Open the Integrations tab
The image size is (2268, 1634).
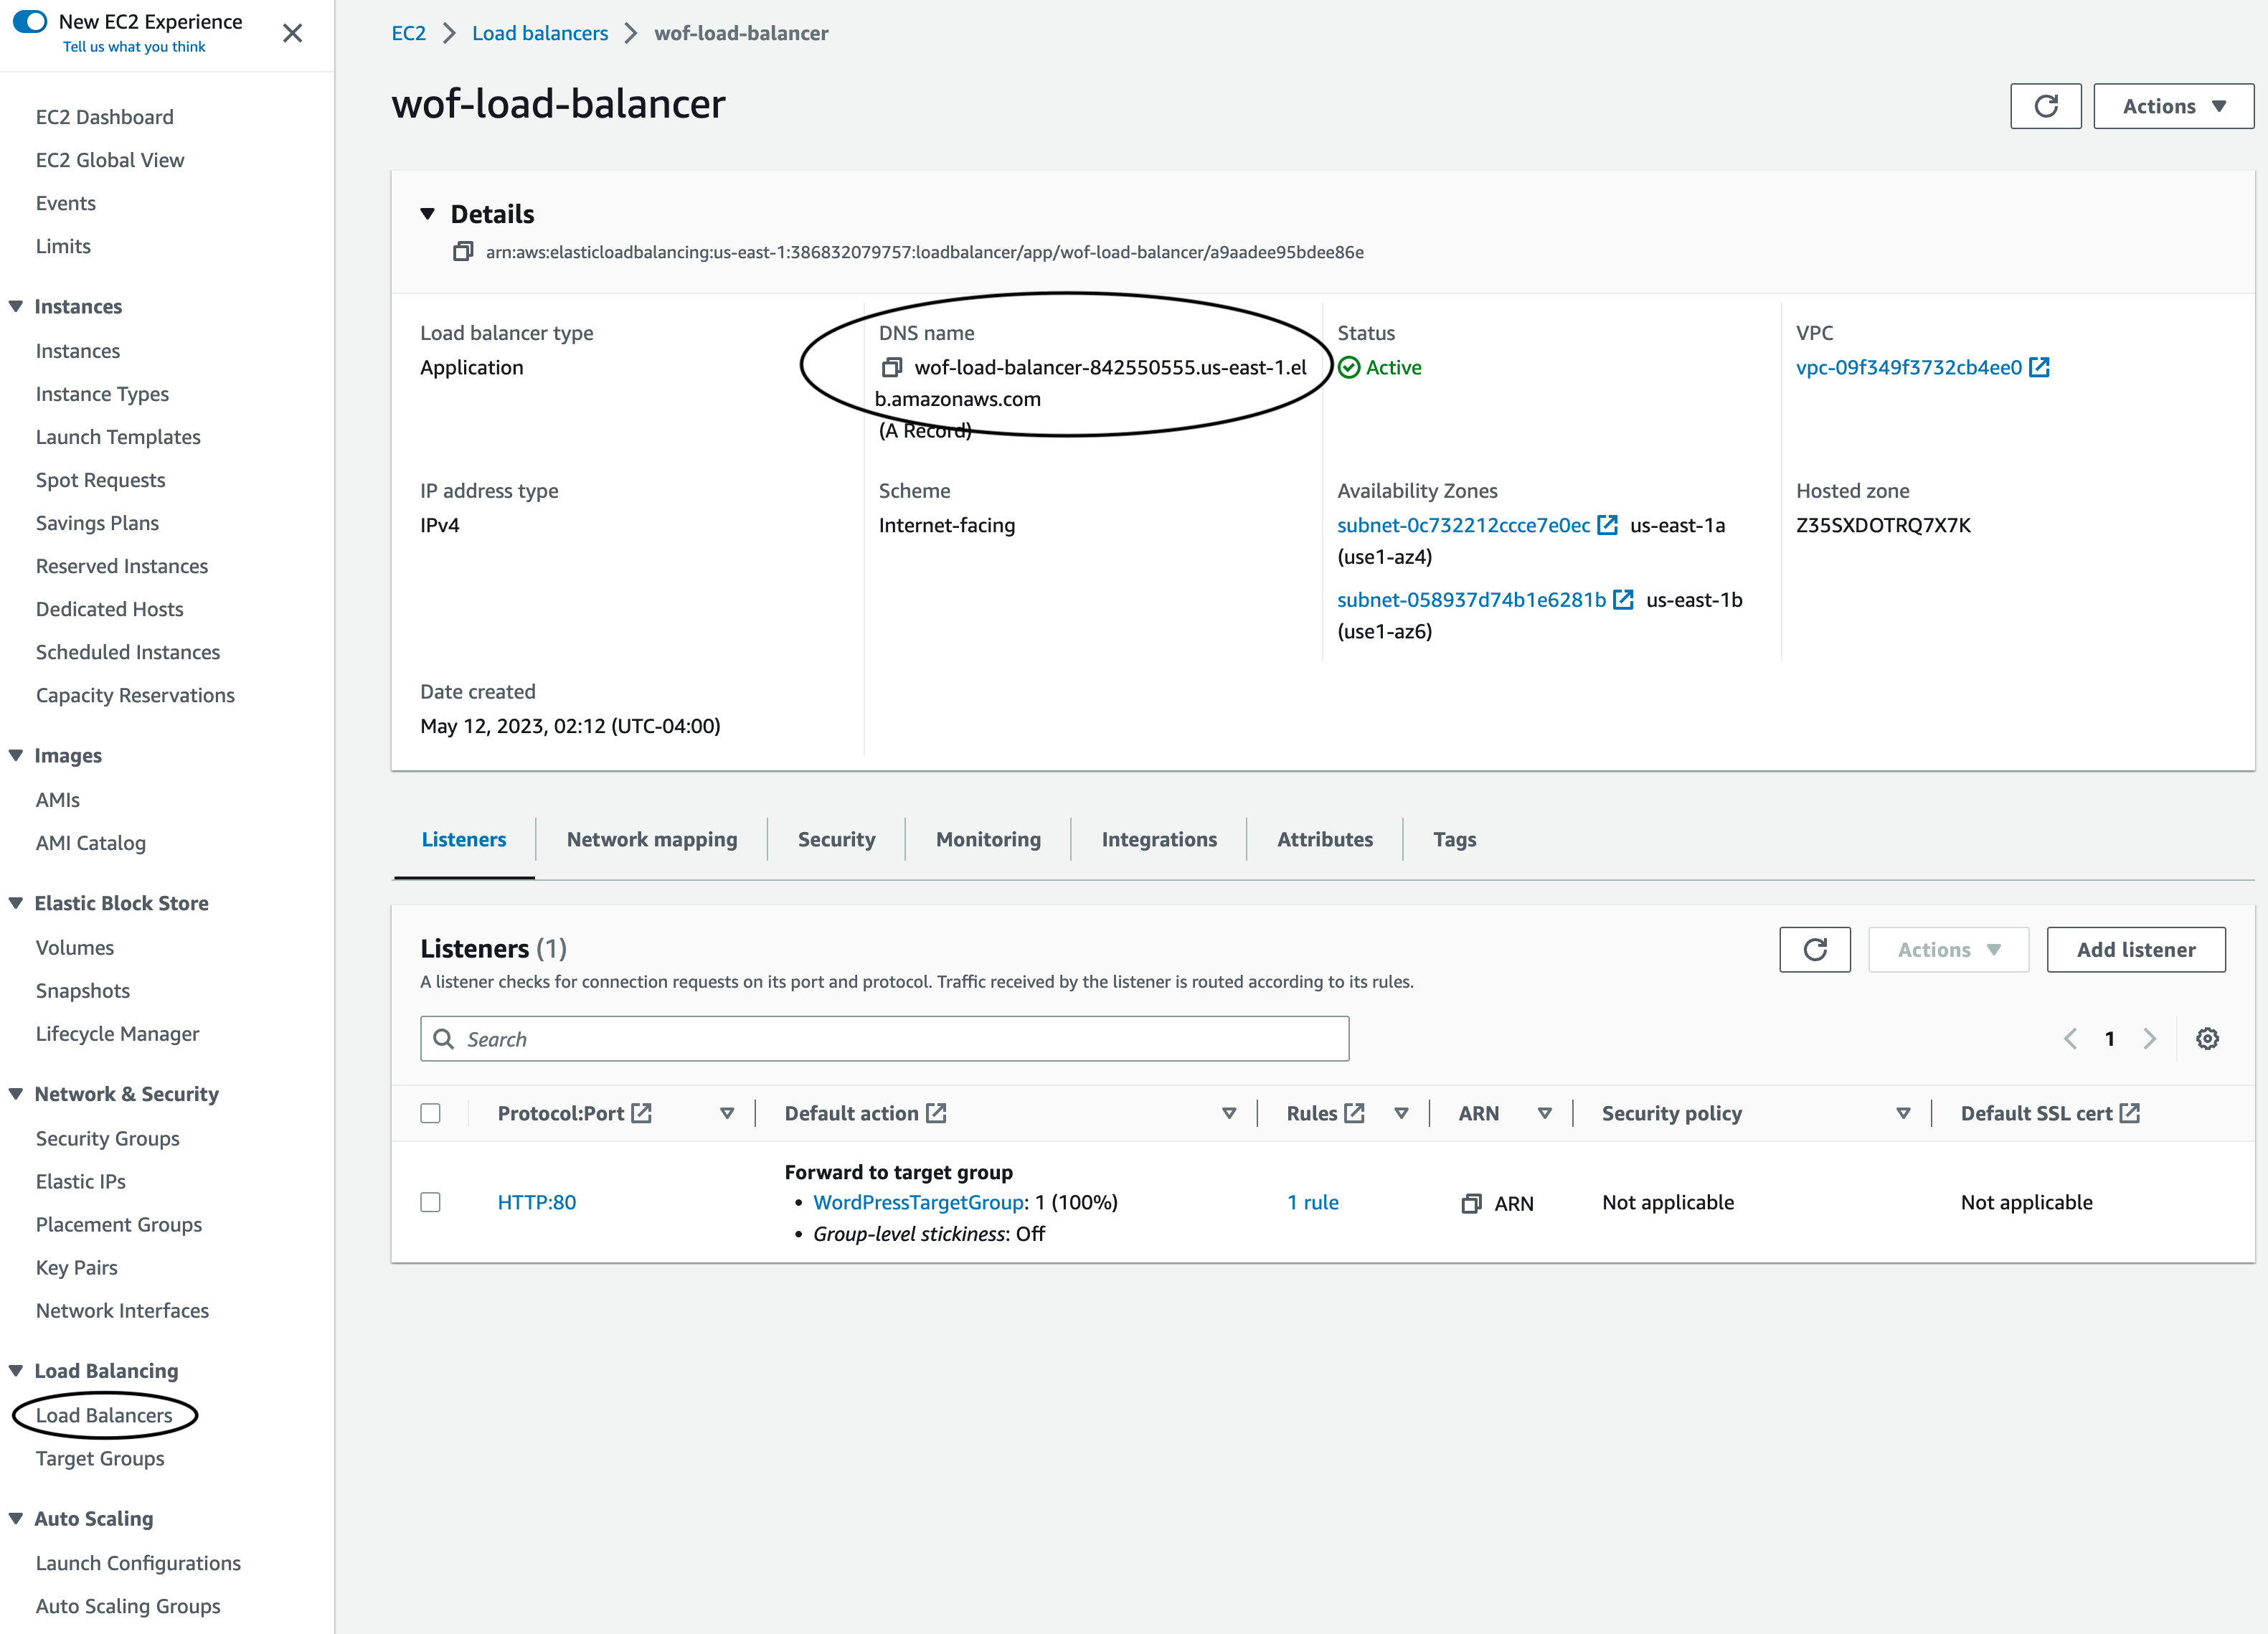[1159, 839]
